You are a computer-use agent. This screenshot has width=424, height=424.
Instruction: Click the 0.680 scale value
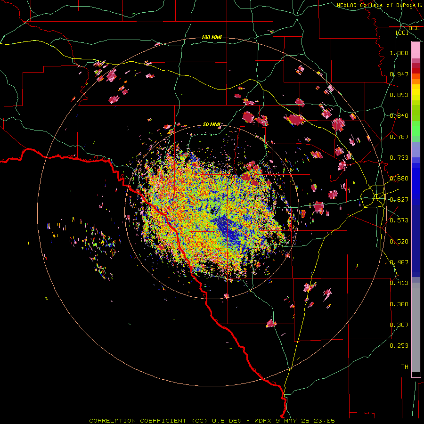399,179
